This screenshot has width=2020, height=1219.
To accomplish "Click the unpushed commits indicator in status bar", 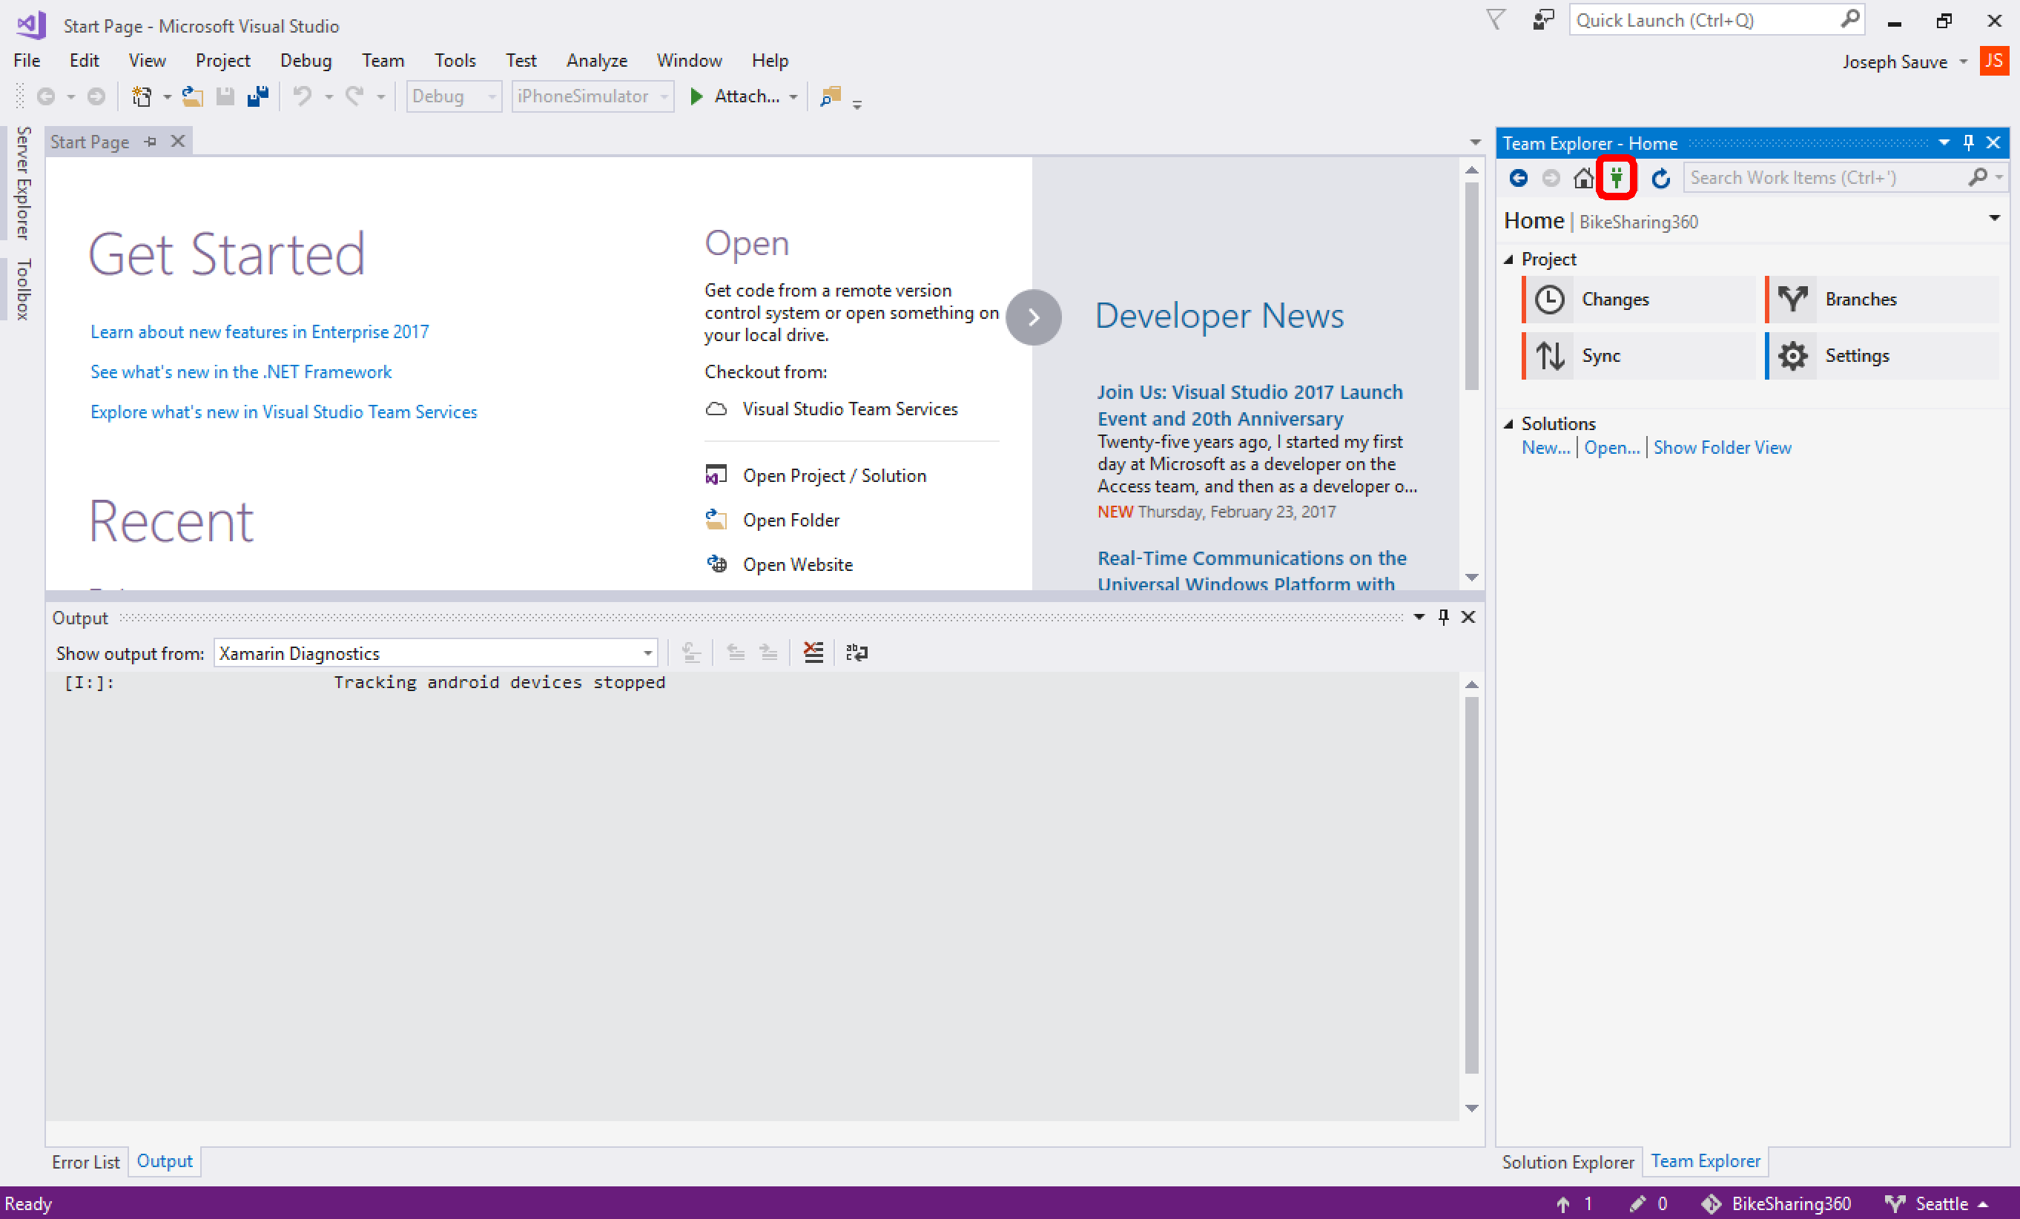I will point(1574,1203).
